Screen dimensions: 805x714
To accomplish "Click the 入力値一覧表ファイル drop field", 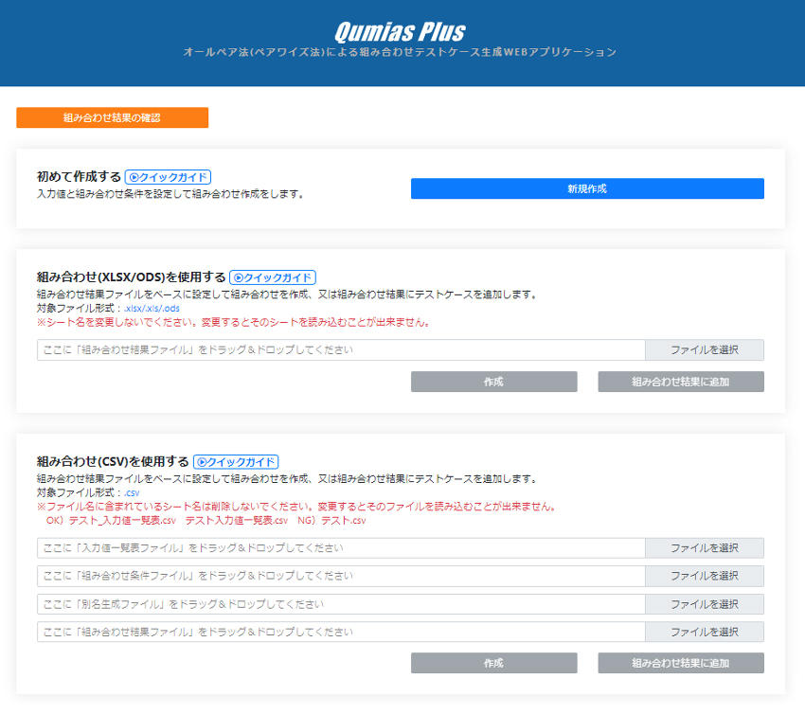I will [341, 548].
